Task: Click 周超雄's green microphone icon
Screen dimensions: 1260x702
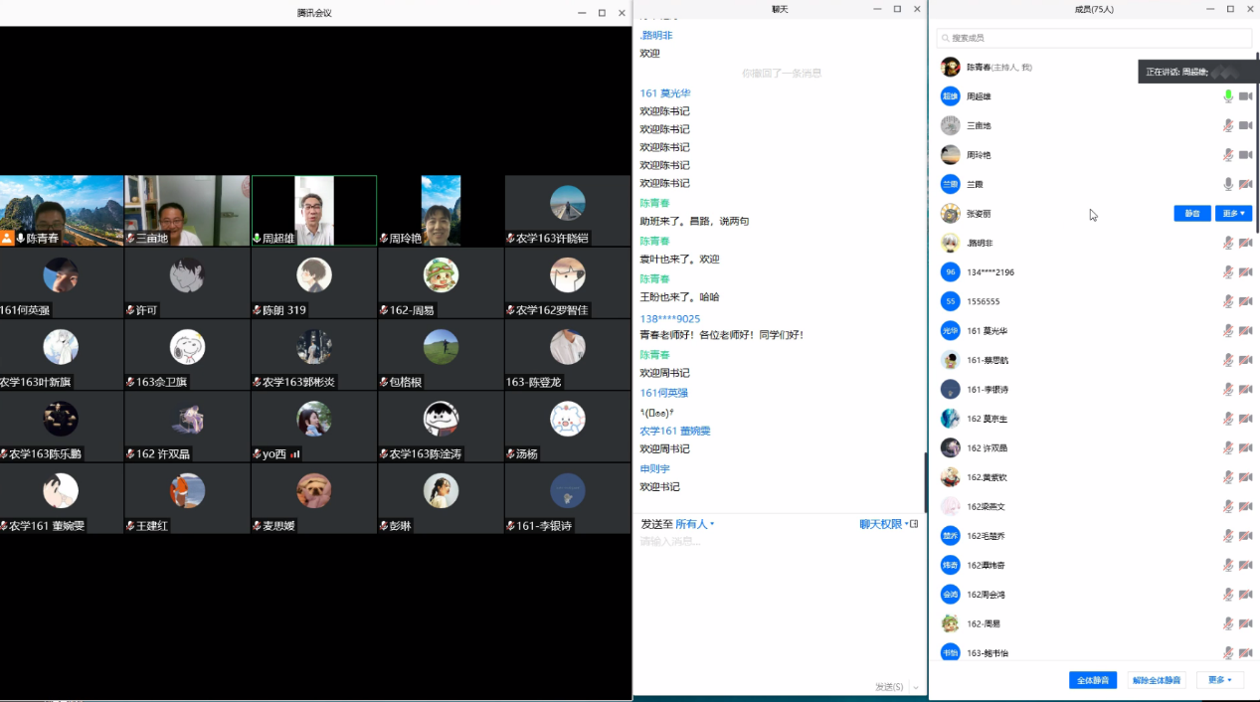Action: click(1228, 96)
